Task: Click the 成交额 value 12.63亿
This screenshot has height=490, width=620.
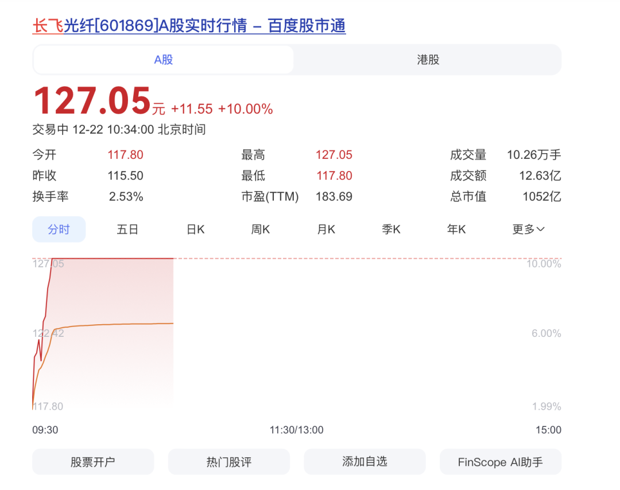Action: [x=540, y=176]
